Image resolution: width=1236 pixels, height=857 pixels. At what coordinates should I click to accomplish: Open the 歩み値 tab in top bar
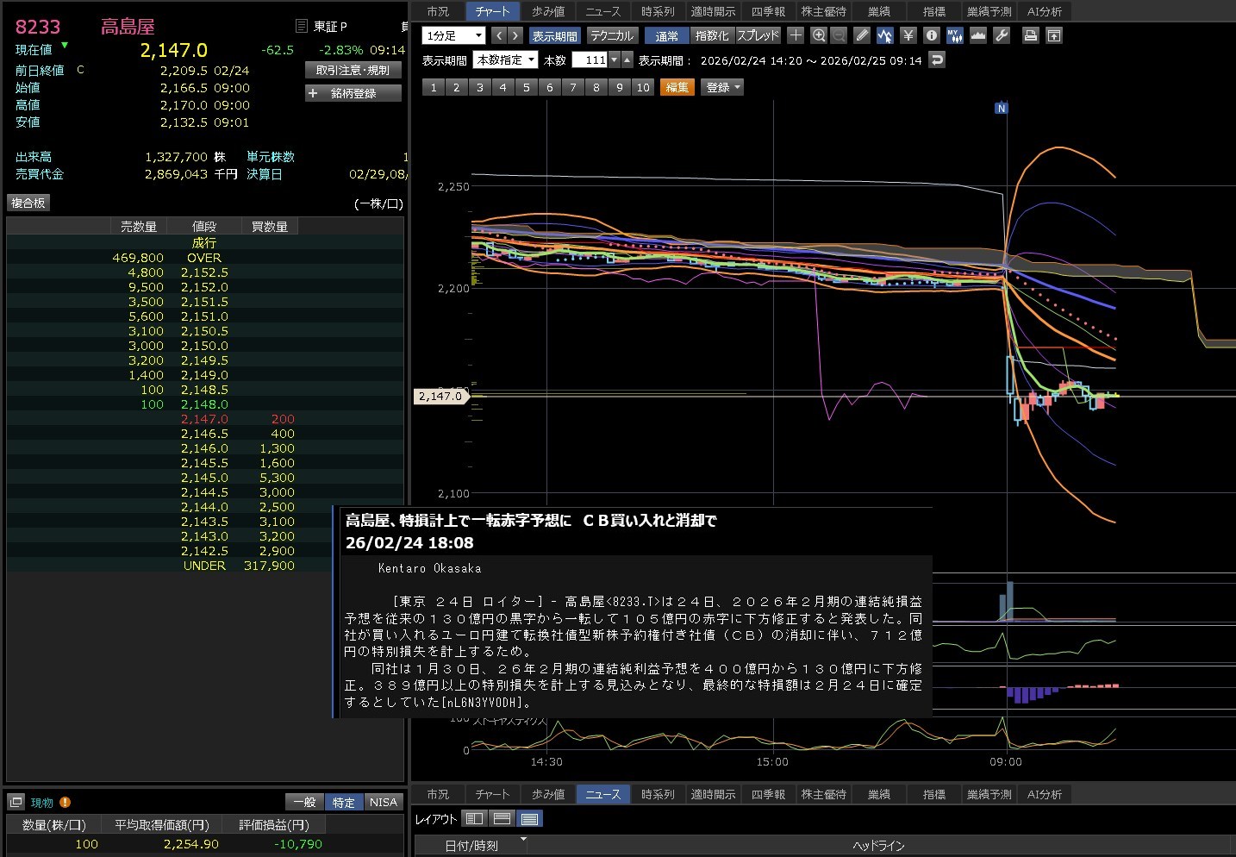[x=548, y=11]
